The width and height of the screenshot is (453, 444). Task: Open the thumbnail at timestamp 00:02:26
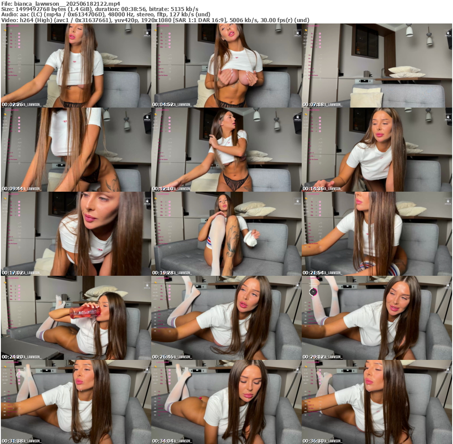click(x=76, y=66)
